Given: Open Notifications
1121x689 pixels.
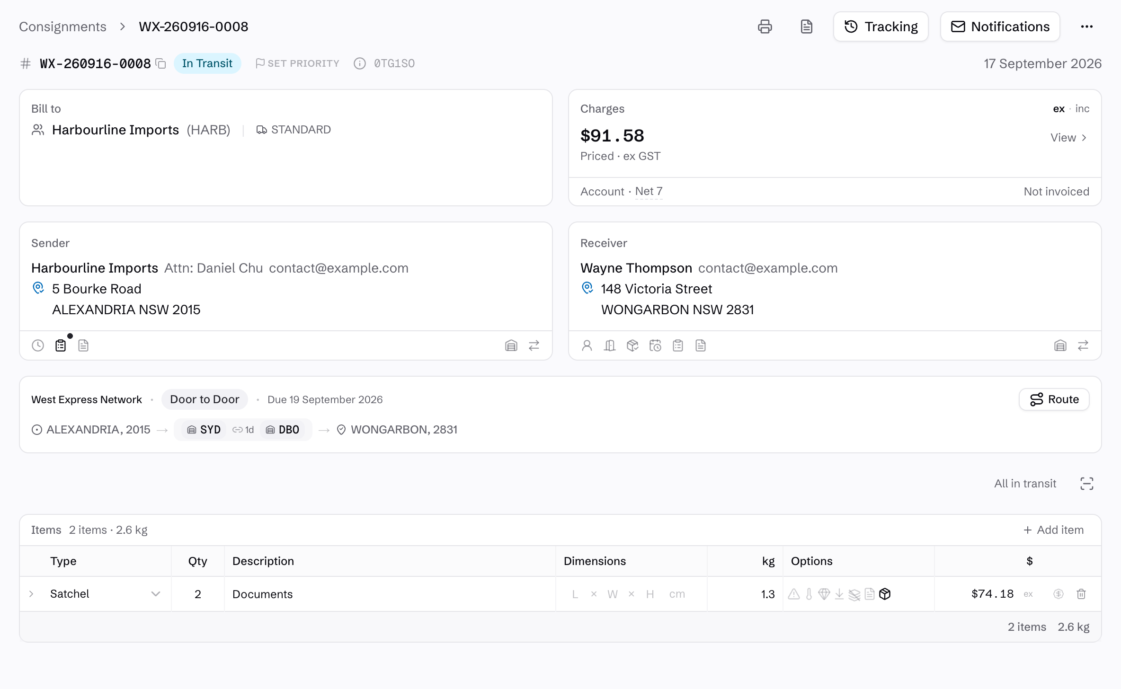Looking at the screenshot, I should click(x=1000, y=26).
